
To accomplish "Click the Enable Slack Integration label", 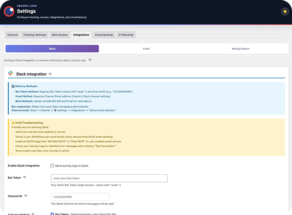I will (x=24, y=165).
